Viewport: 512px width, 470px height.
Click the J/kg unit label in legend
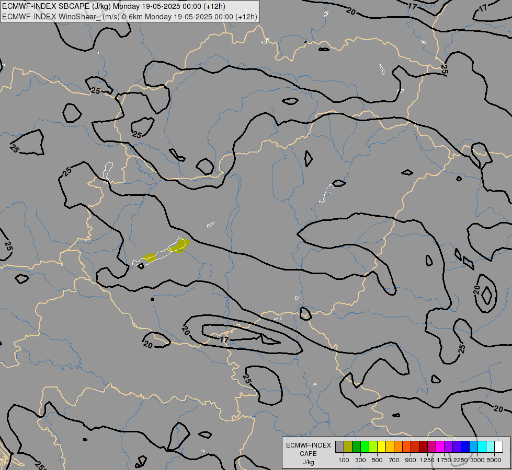point(308,462)
